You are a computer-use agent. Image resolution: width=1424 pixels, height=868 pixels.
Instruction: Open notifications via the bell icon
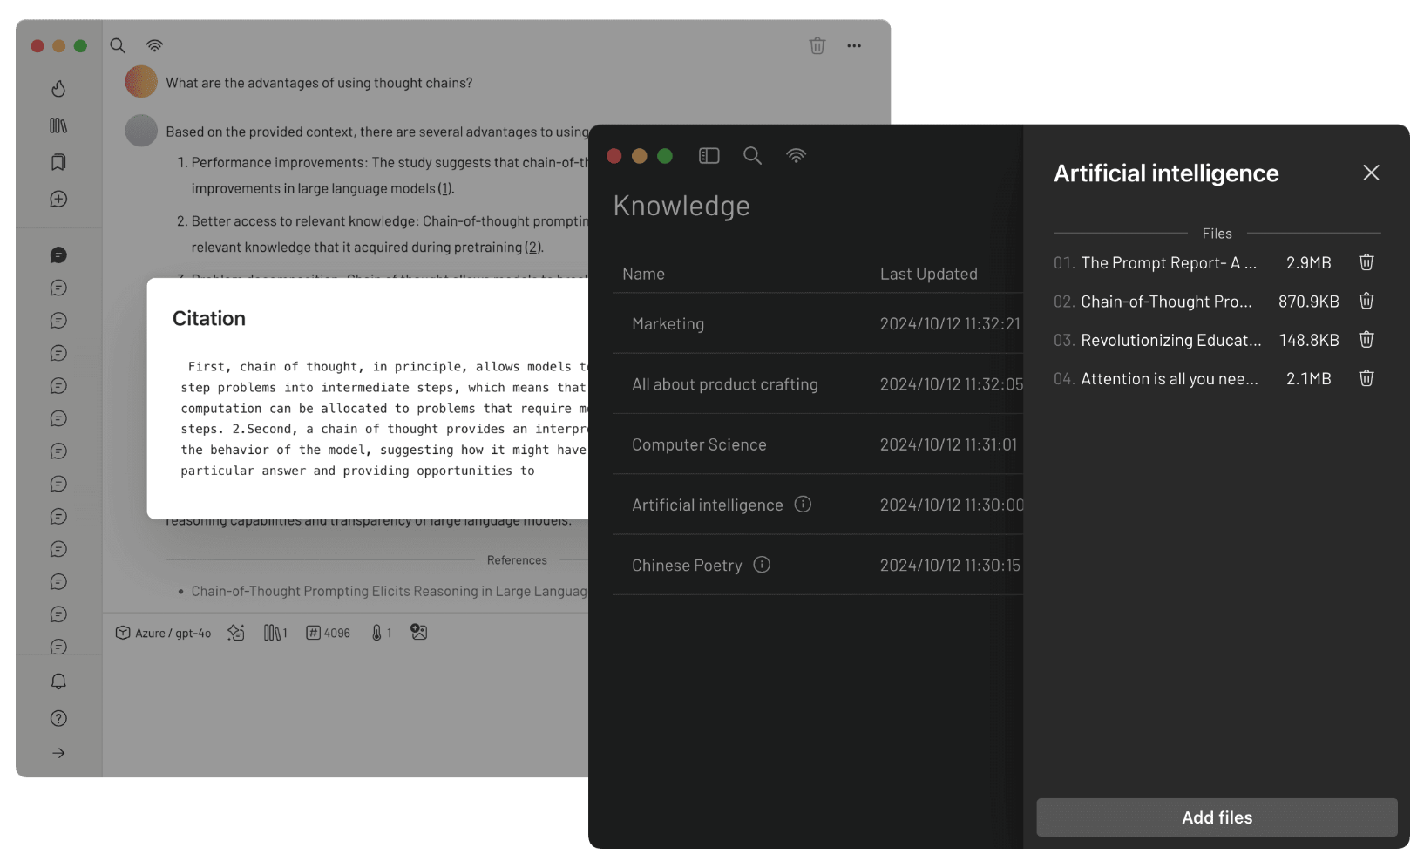[58, 682]
